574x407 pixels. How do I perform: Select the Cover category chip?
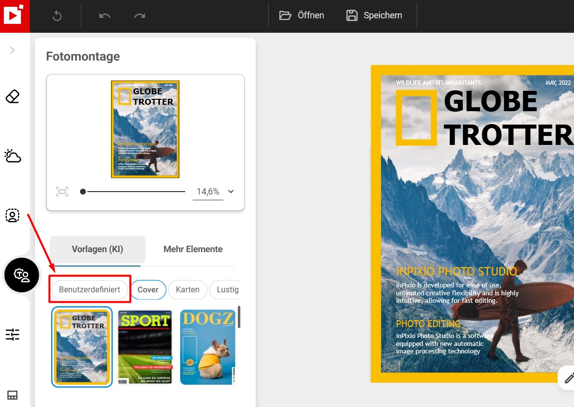[148, 289]
